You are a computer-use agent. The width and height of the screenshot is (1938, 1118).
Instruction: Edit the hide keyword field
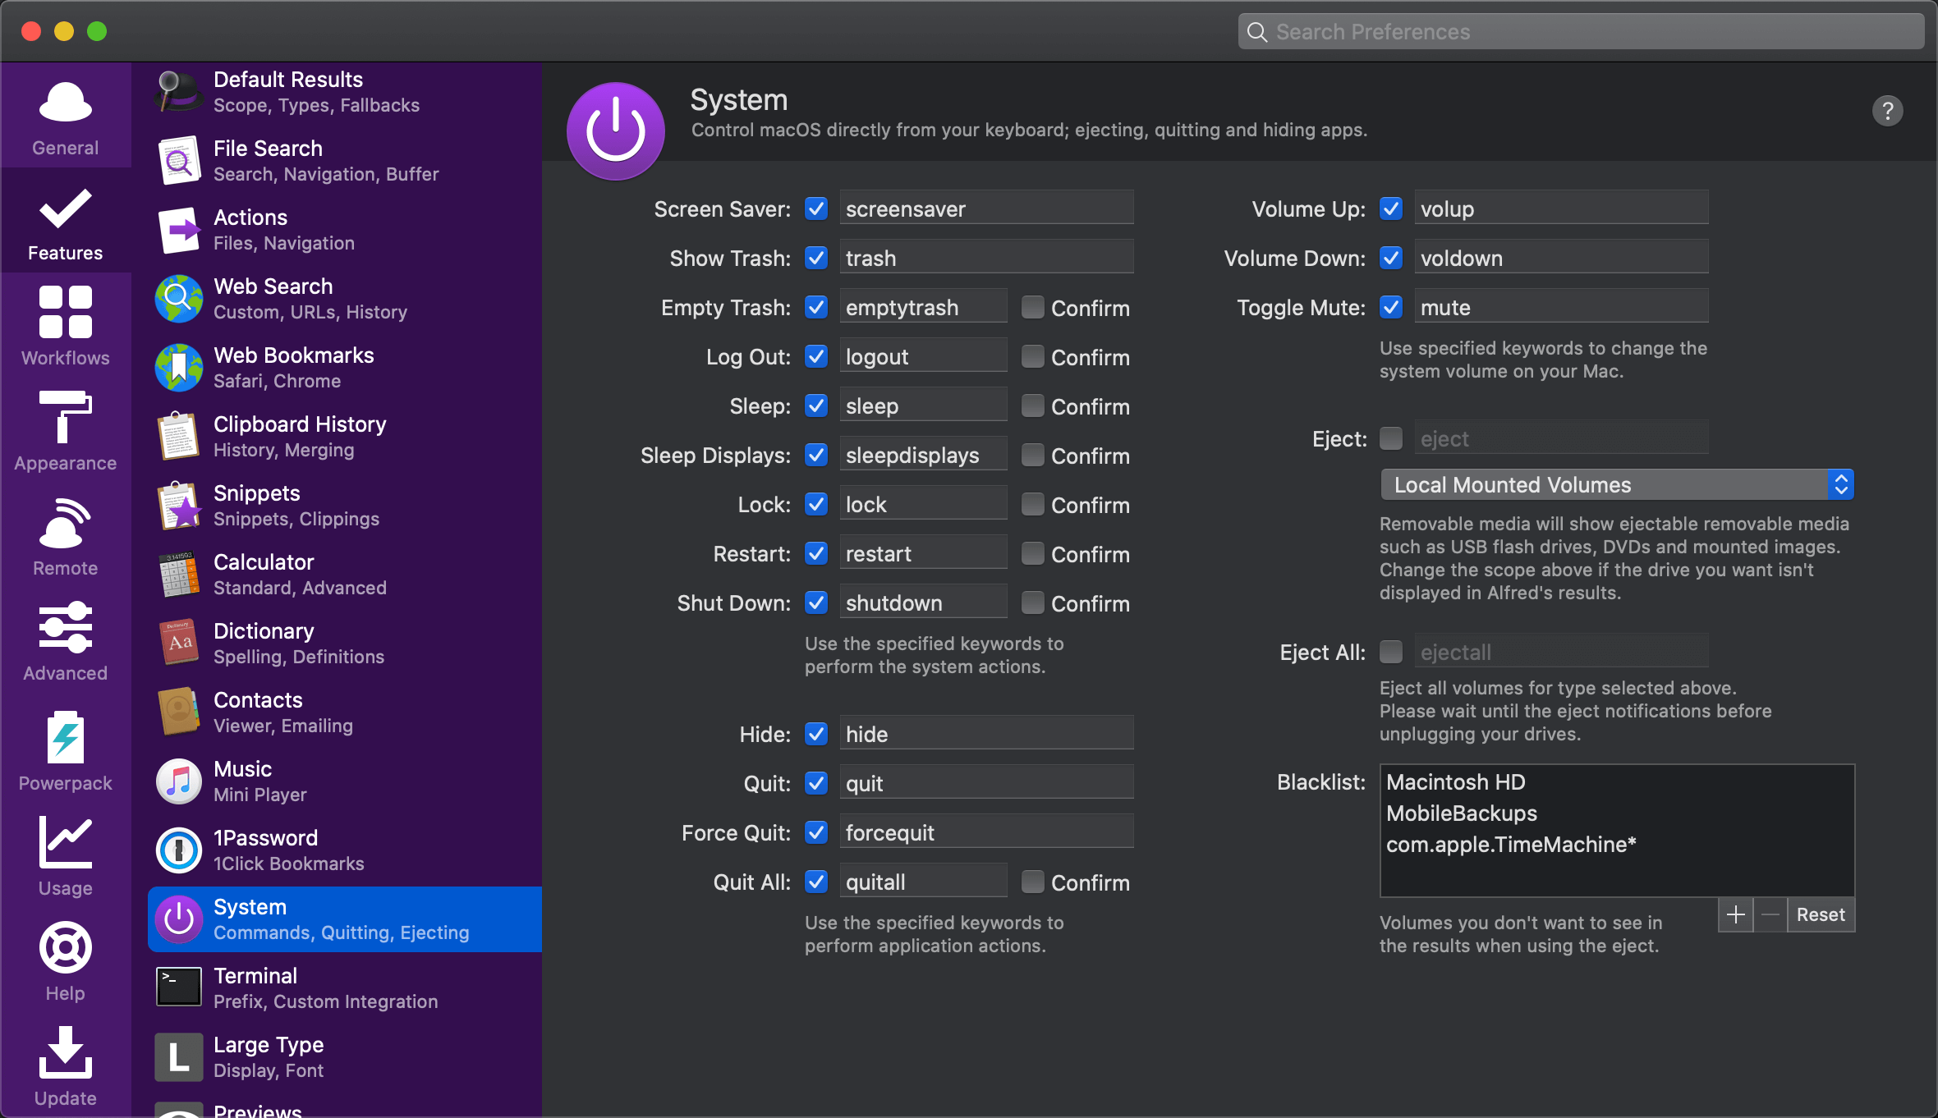pos(986,734)
